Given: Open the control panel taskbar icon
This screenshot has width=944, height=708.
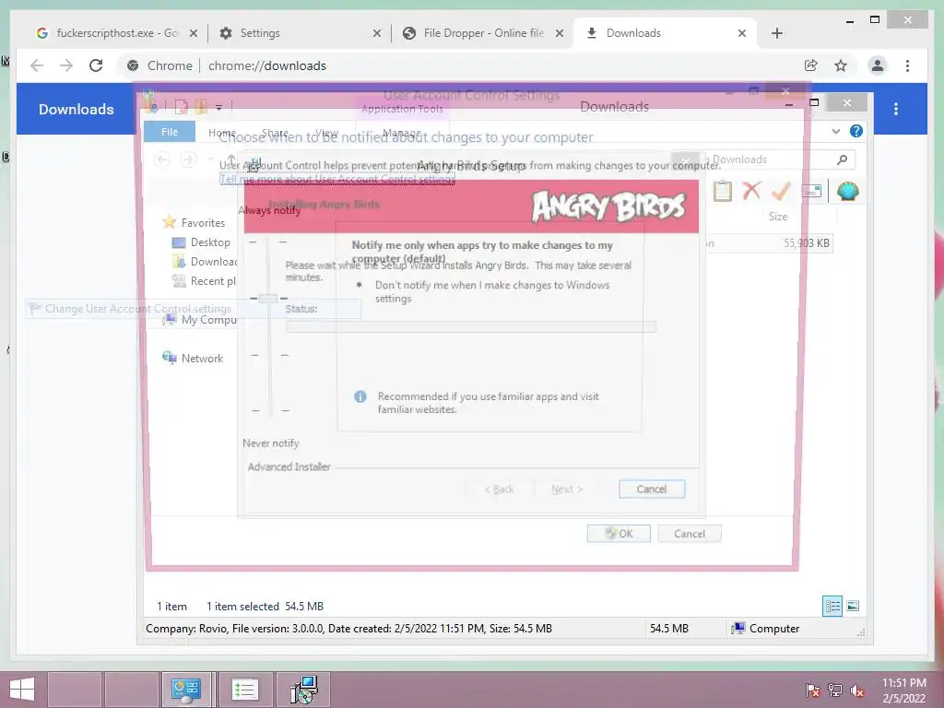Looking at the screenshot, I should 186,690.
